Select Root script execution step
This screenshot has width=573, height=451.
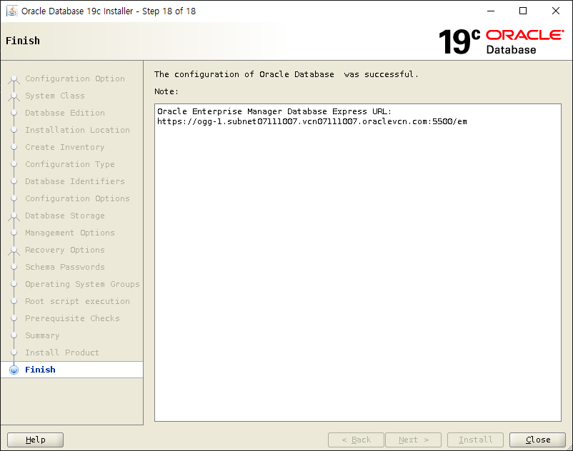point(77,301)
